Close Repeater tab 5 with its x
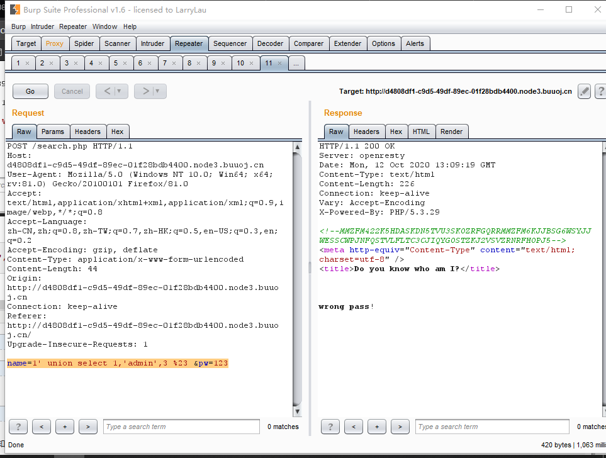 tap(125, 64)
